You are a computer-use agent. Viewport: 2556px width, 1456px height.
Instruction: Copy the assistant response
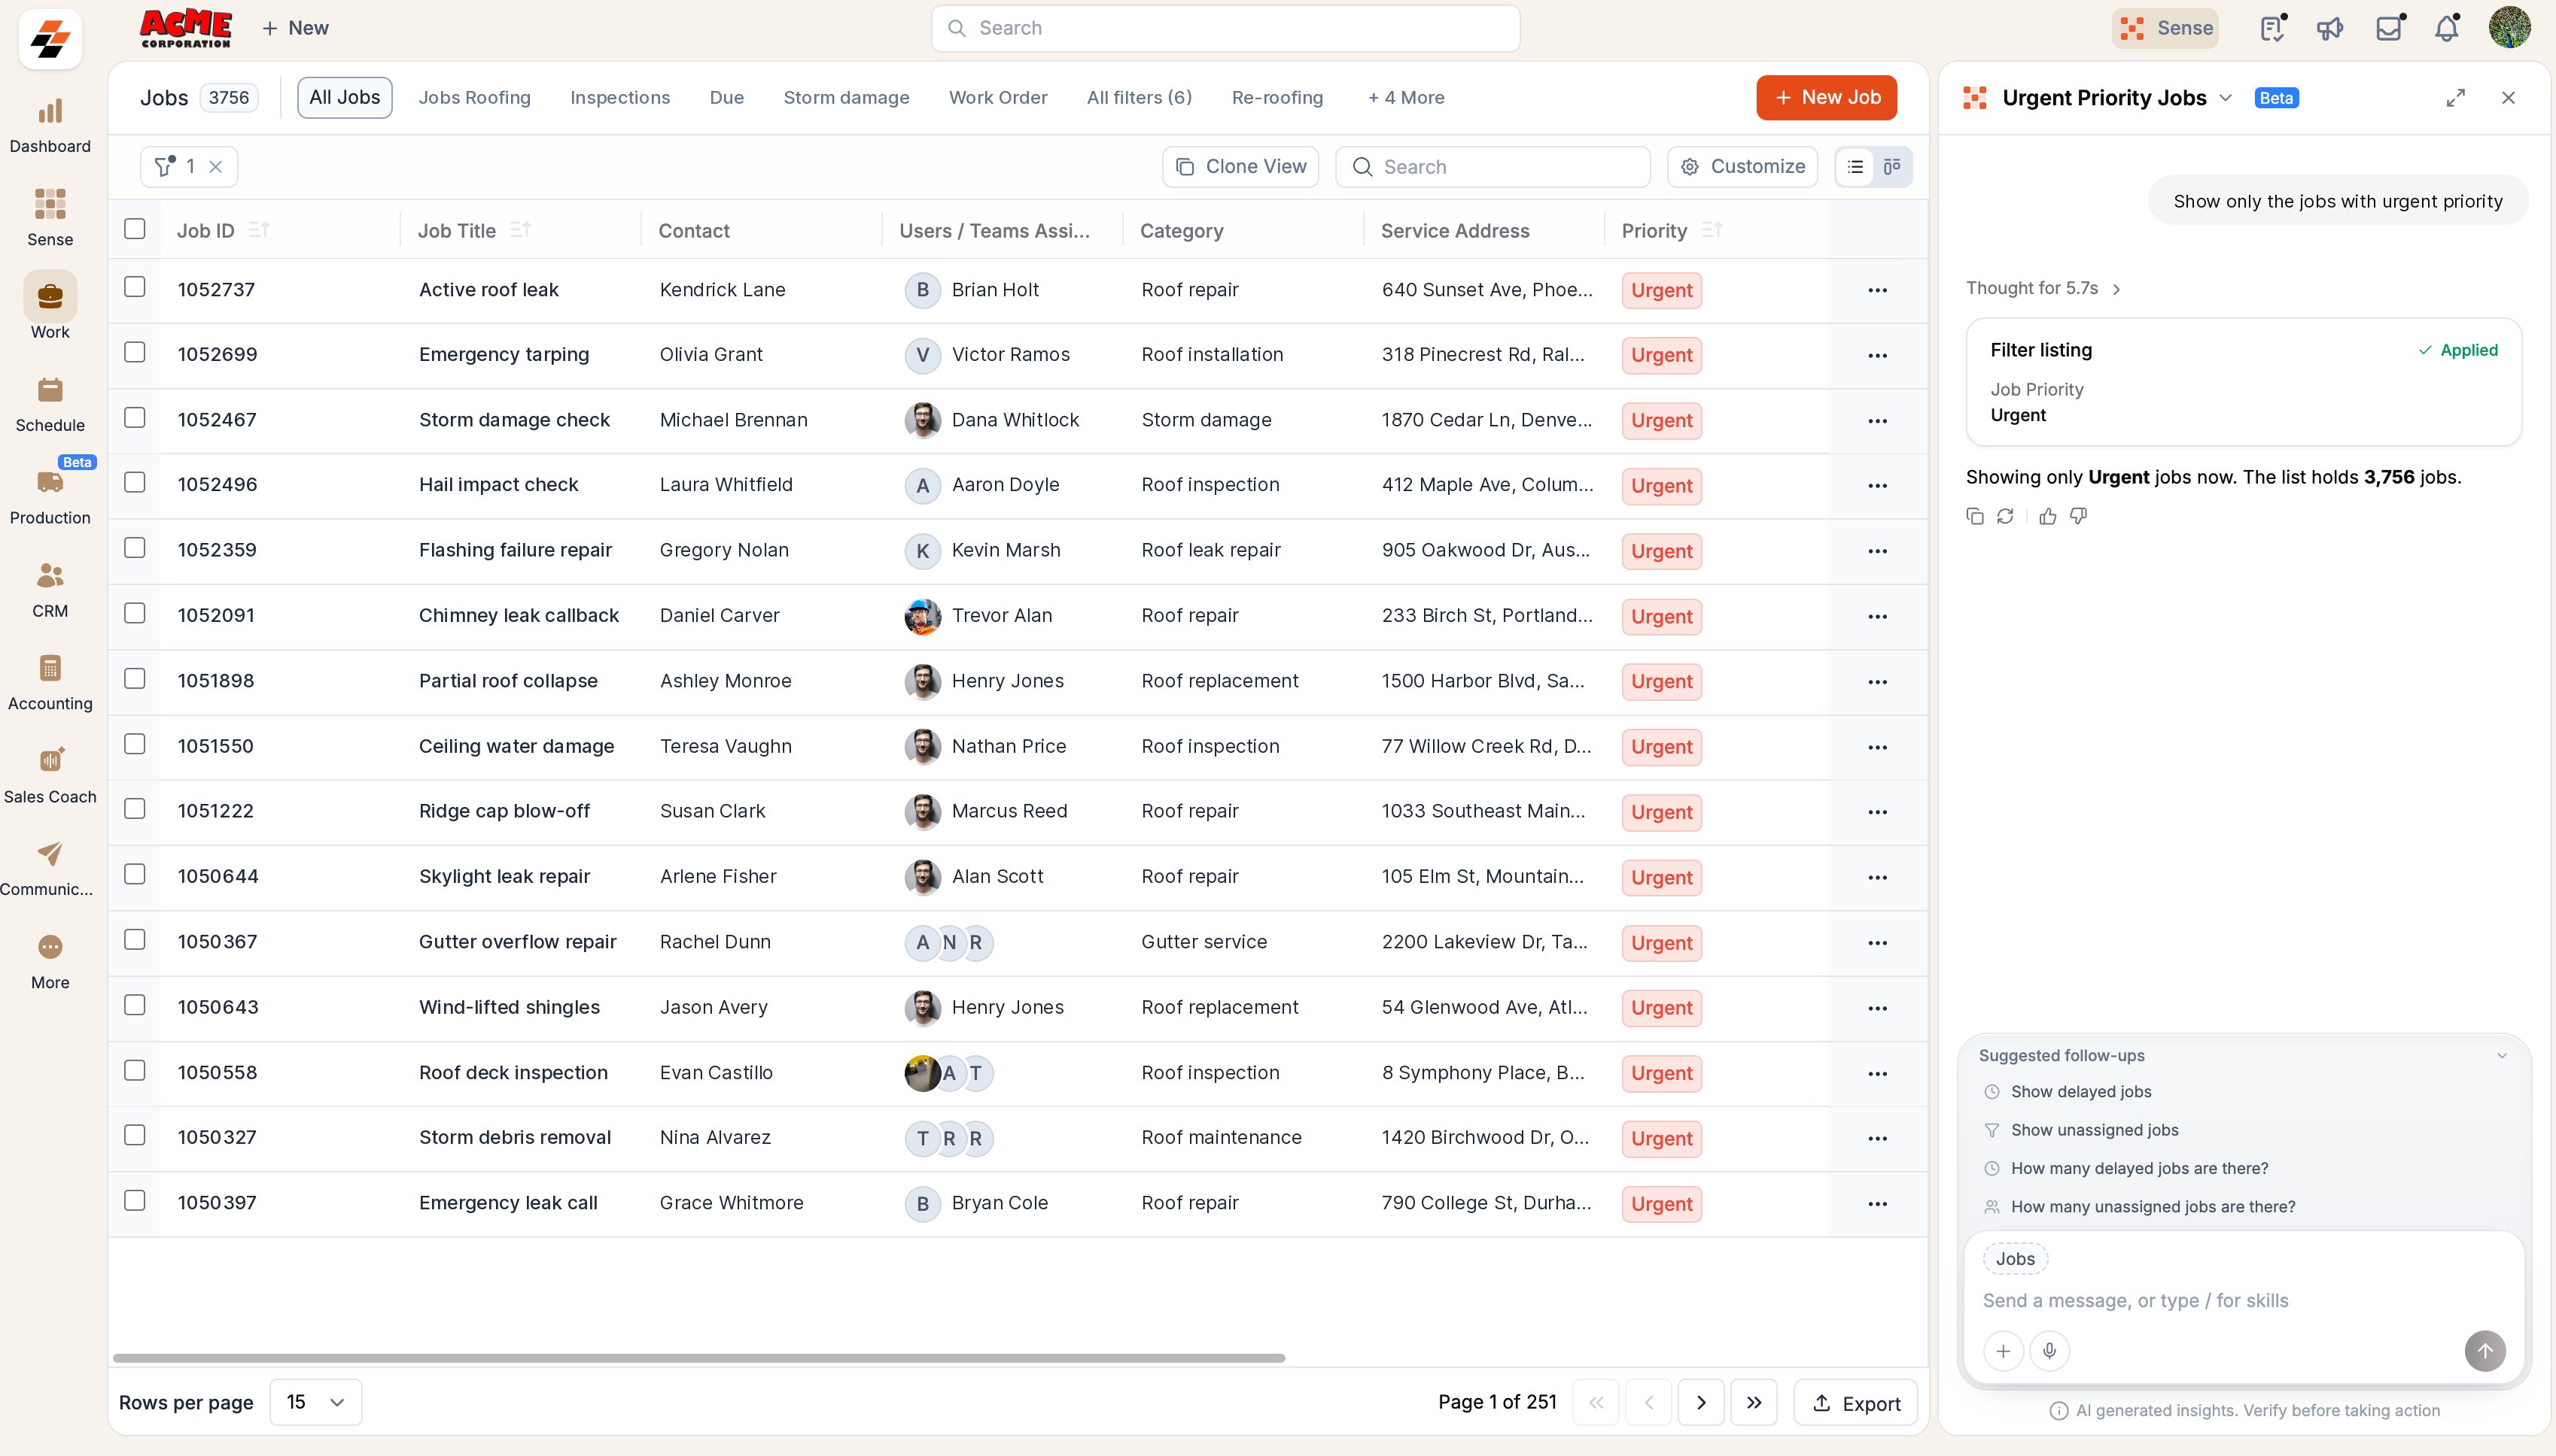(1974, 516)
